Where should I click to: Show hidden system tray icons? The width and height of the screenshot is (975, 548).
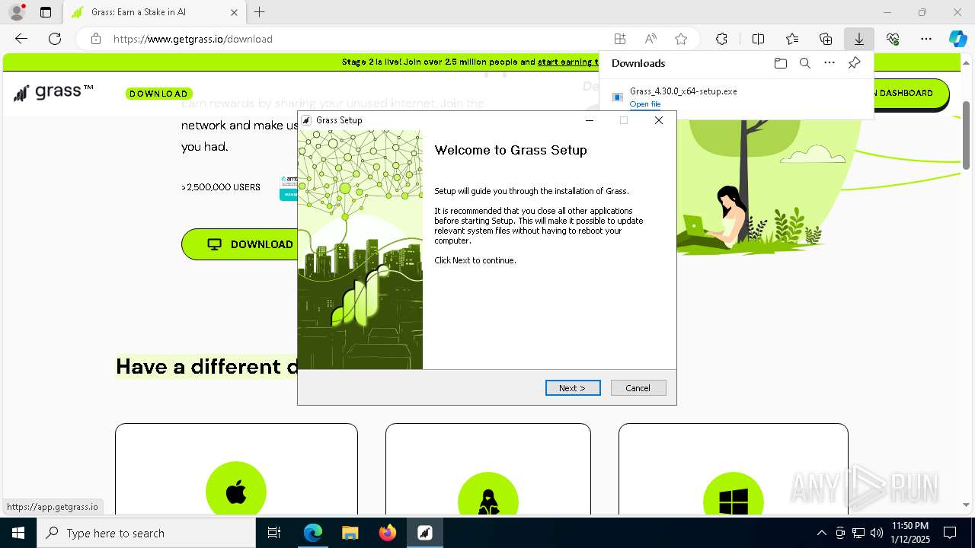tap(821, 533)
